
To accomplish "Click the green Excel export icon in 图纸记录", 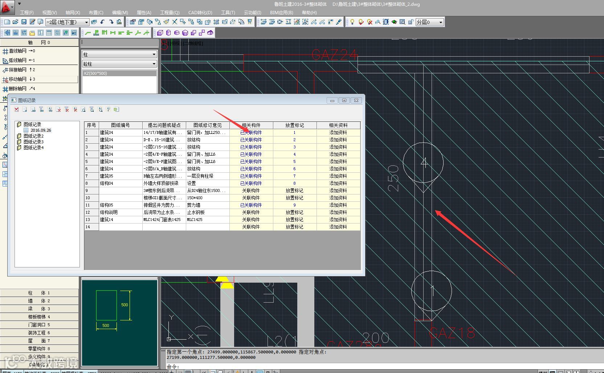I will [x=116, y=110].
